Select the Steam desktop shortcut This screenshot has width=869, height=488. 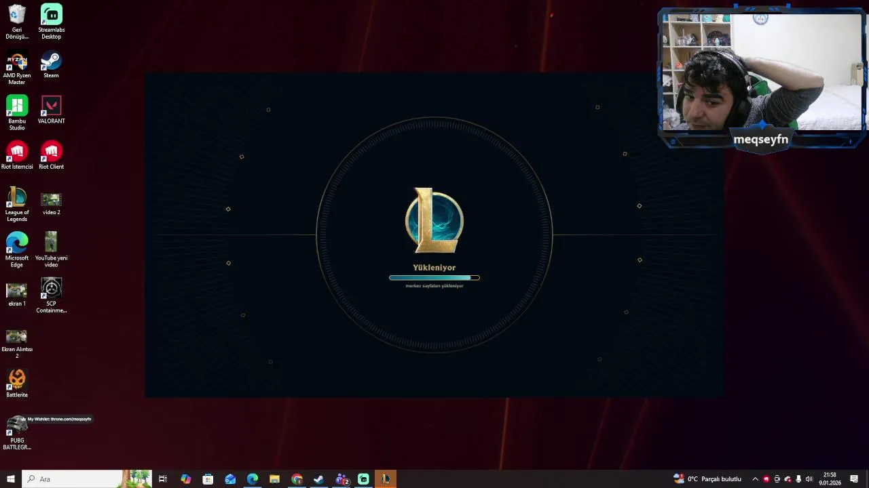coord(52,65)
